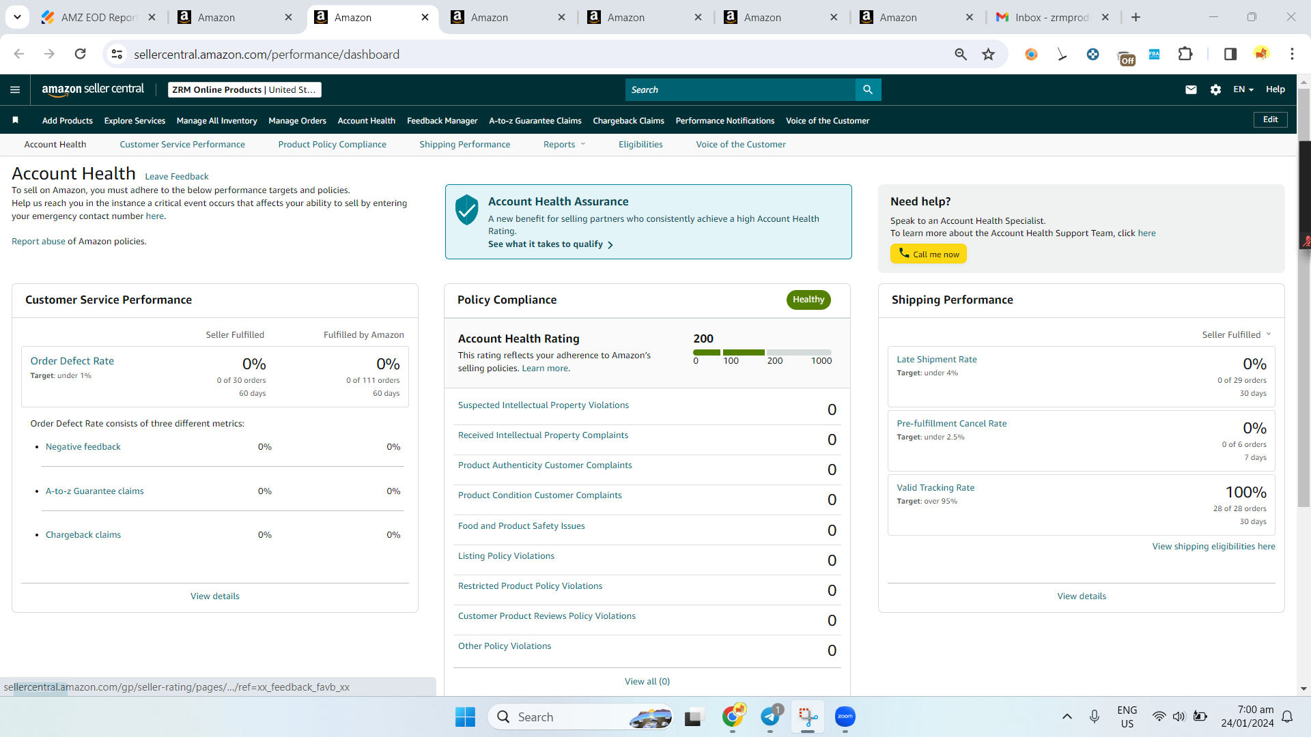Click the zoom magnifier icon in address bar
1311x737 pixels.
pos(961,54)
